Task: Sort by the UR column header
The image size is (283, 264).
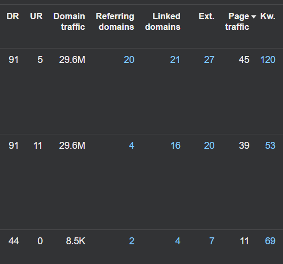Action: click(x=36, y=17)
